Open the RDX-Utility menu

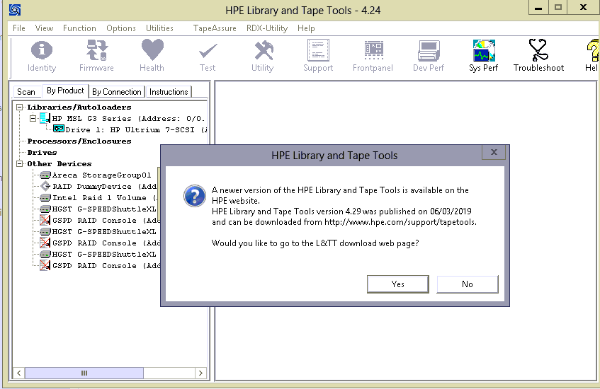267,28
